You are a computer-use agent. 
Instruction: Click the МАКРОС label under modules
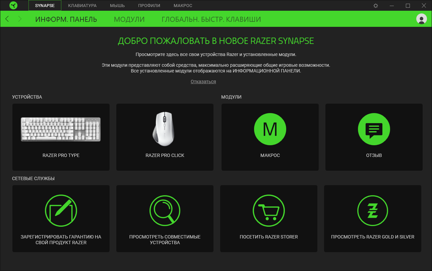point(270,155)
